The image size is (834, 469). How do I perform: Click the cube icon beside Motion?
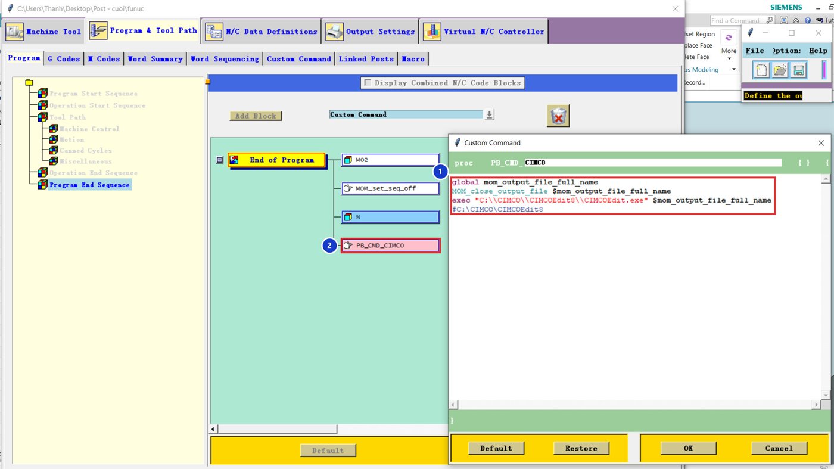pos(54,139)
